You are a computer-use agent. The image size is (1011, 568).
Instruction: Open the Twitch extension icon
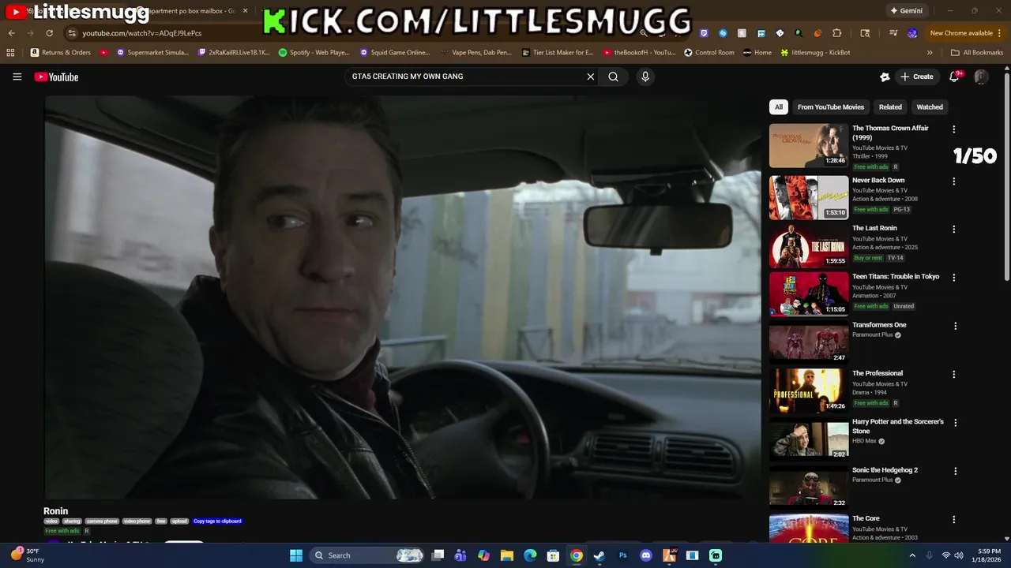(704, 33)
